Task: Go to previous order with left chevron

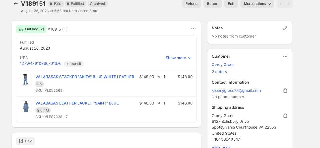Action: coord(280,4)
